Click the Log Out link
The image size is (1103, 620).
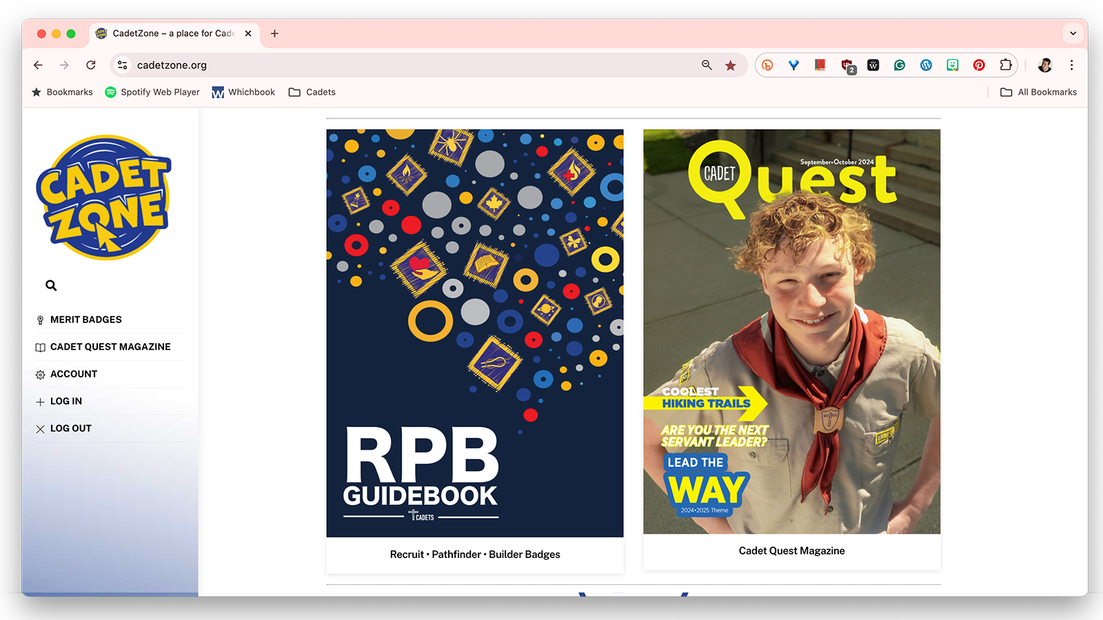70,428
